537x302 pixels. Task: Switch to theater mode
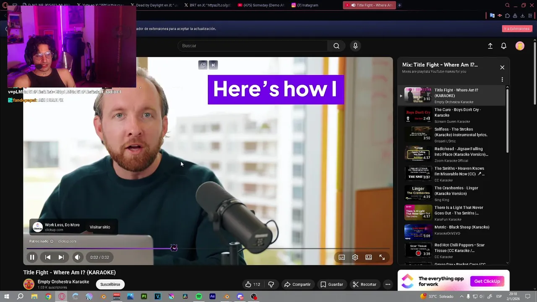point(369,257)
